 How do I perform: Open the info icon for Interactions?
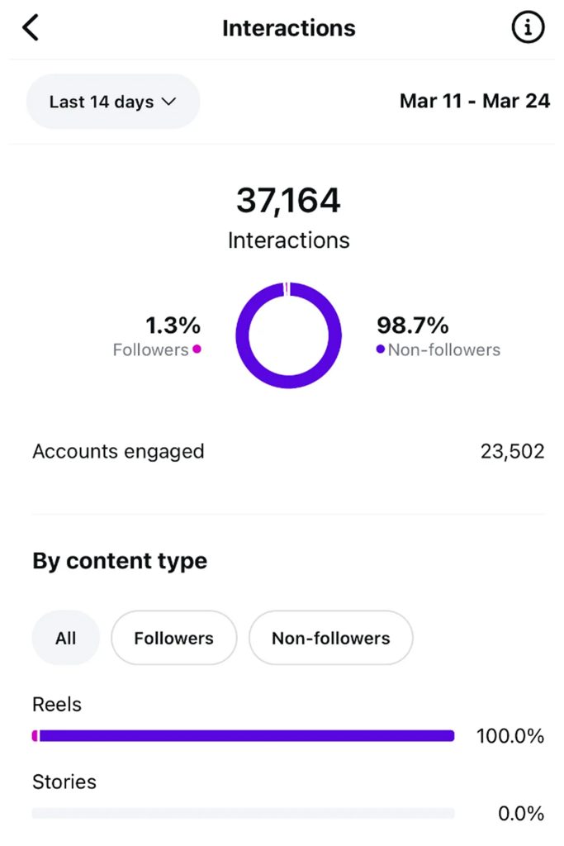[x=528, y=28]
